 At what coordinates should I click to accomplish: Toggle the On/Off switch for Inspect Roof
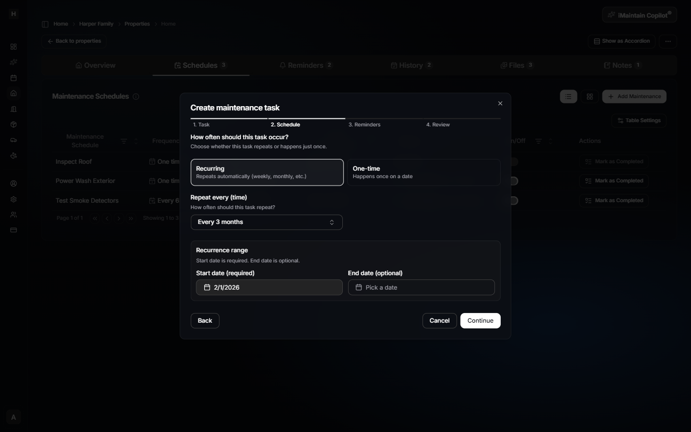[512, 161]
